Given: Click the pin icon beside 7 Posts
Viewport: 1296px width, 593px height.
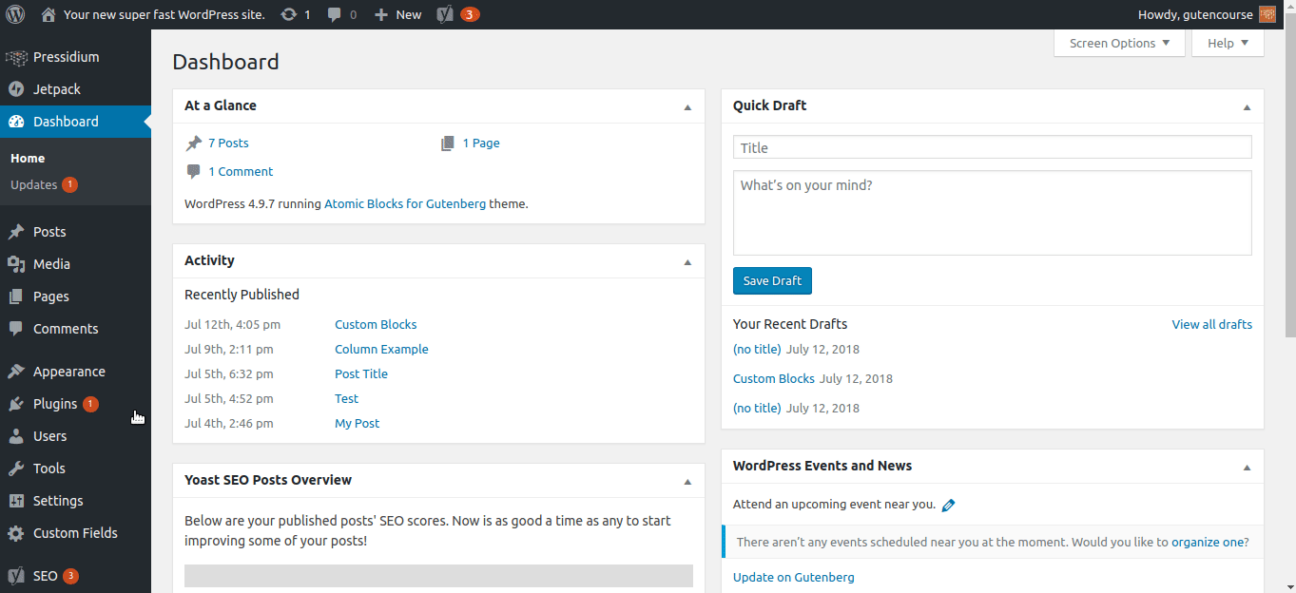Looking at the screenshot, I should pyautogui.click(x=193, y=143).
